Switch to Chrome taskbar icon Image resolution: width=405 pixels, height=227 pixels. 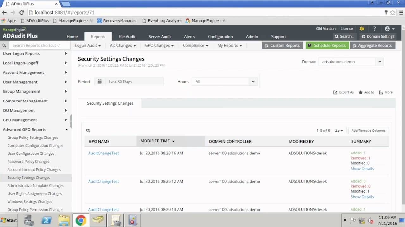81,220
